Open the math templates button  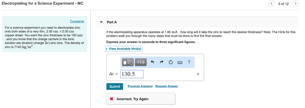(128, 62)
